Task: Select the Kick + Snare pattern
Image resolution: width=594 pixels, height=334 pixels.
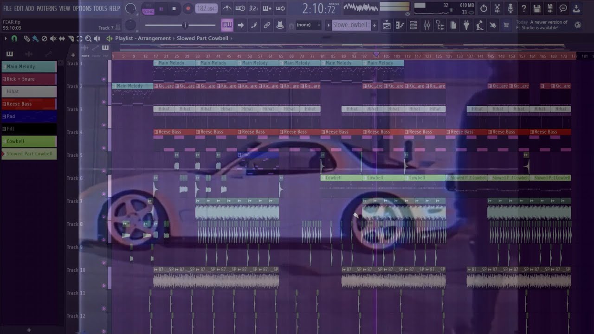Action: pyautogui.click(x=29, y=79)
